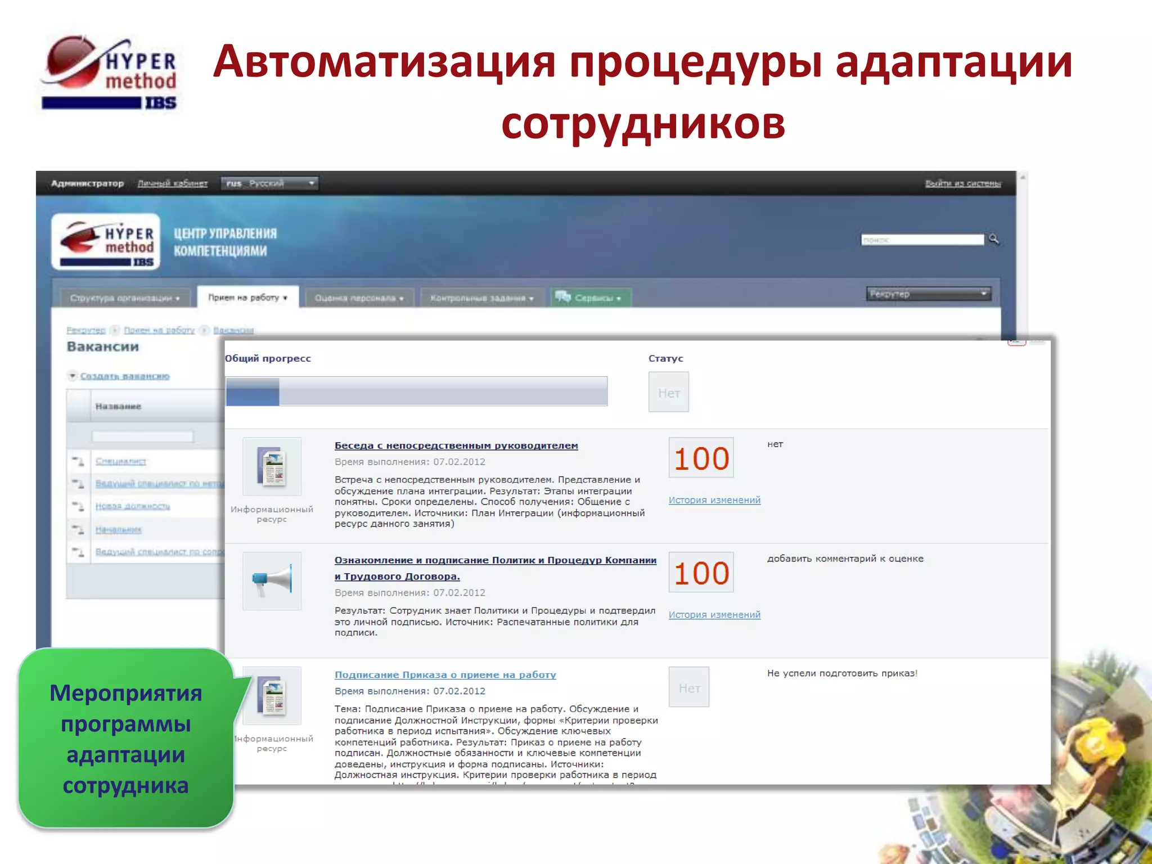Open История изменений for Ознакомление и подписание Политик
This screenshot has height=864, width=1152.
coord(714,615)
